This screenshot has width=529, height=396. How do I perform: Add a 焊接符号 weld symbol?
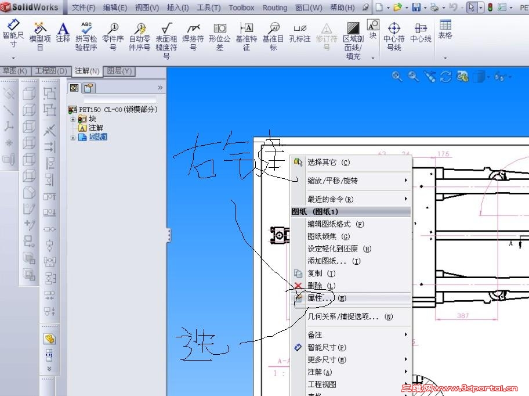point(193,37)
